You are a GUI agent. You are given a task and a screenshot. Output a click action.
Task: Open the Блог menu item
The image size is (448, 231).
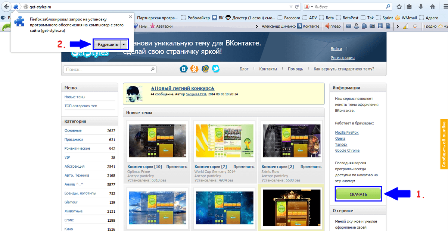click(244, 69)
